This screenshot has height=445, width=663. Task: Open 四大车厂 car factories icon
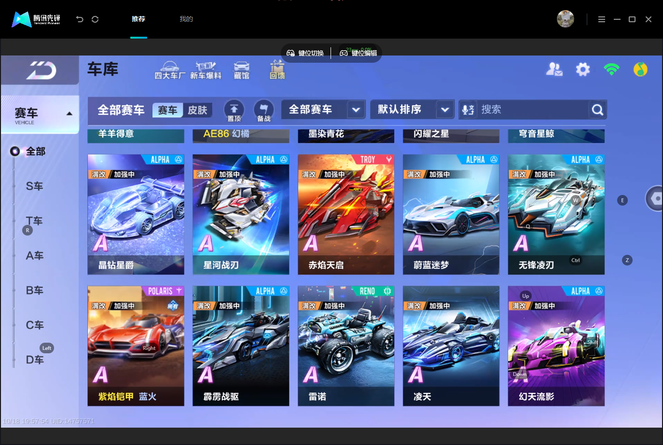point(170,70)
